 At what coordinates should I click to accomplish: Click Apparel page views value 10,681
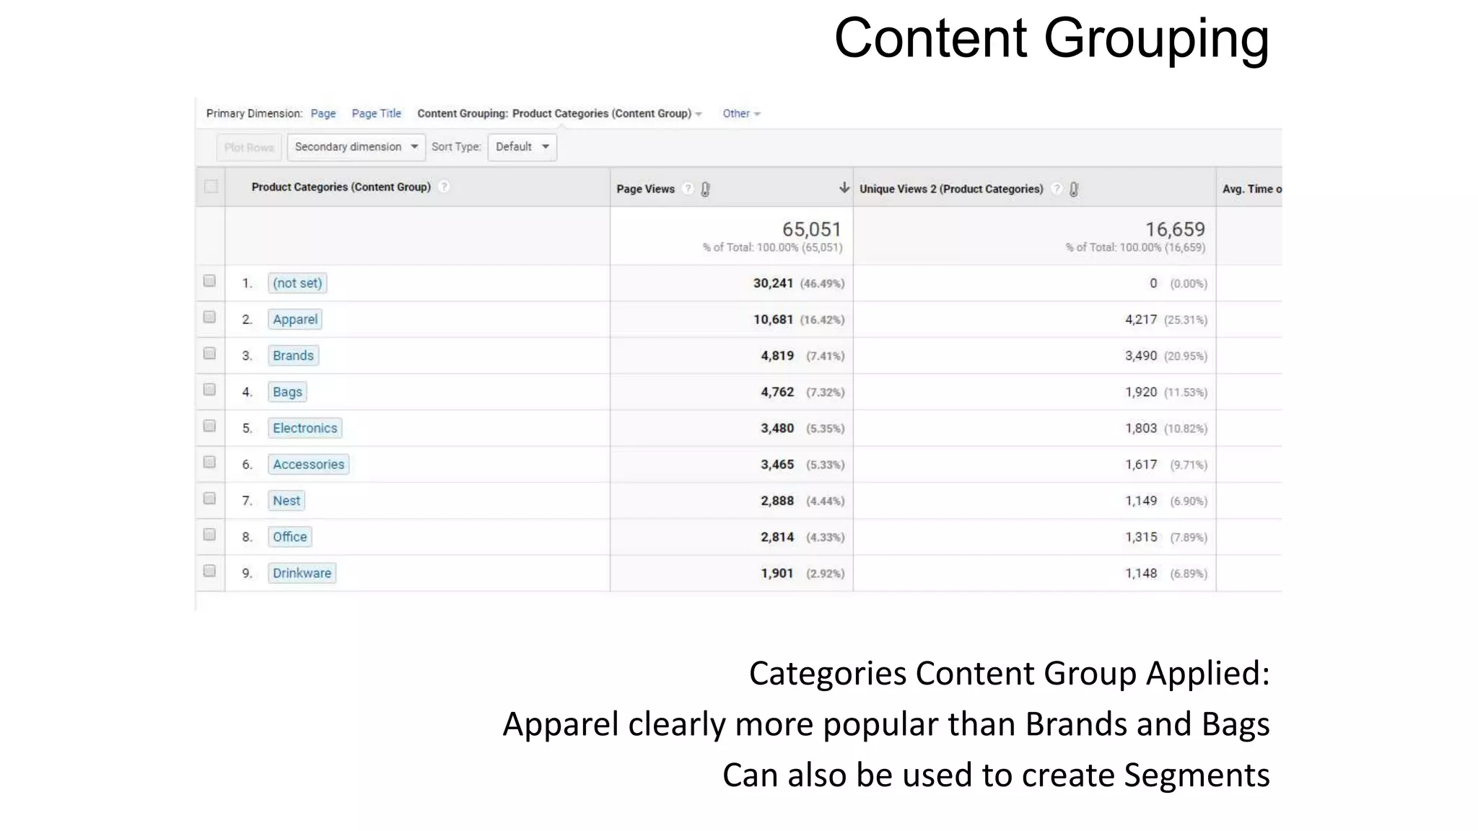click(773, 320)
